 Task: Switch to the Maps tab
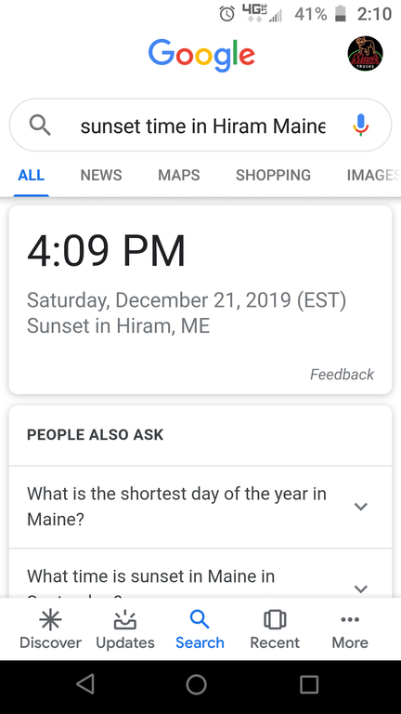(178, 176)
